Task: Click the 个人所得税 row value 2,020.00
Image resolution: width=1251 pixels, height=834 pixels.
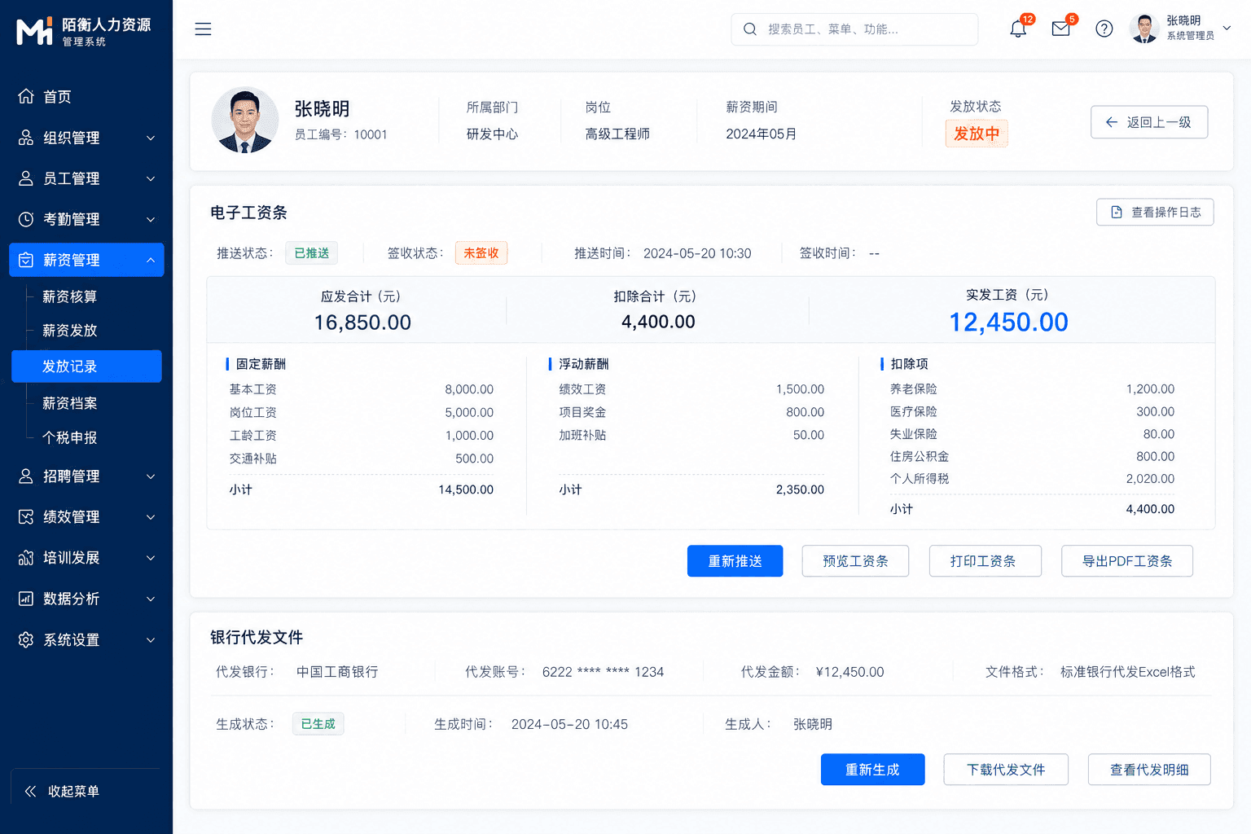Action: (x=1150, y=479)
